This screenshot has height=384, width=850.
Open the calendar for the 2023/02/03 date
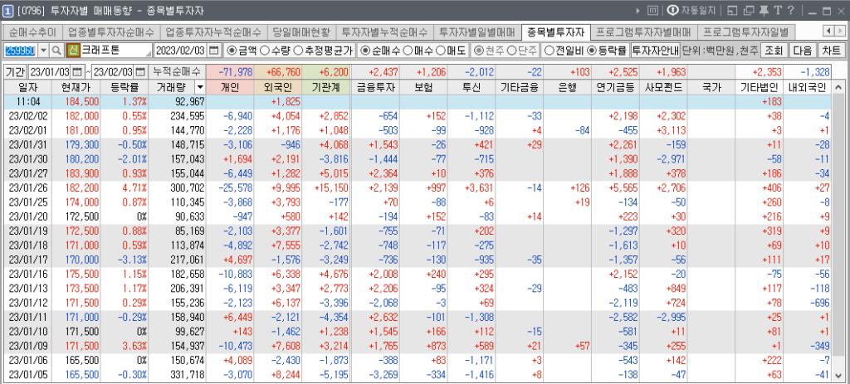[213, 51]
